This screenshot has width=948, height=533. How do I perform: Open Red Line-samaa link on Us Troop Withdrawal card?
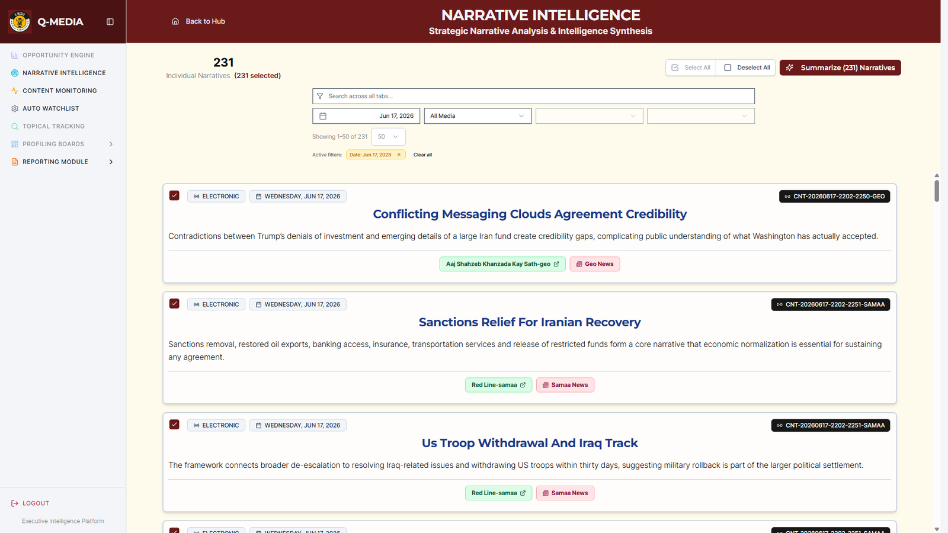[x=498, y=493]
